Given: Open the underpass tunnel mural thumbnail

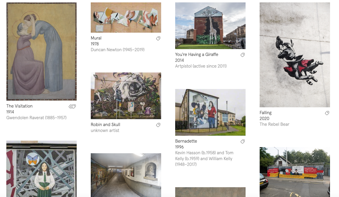Looking at the screenshot, I should [126, 175].
